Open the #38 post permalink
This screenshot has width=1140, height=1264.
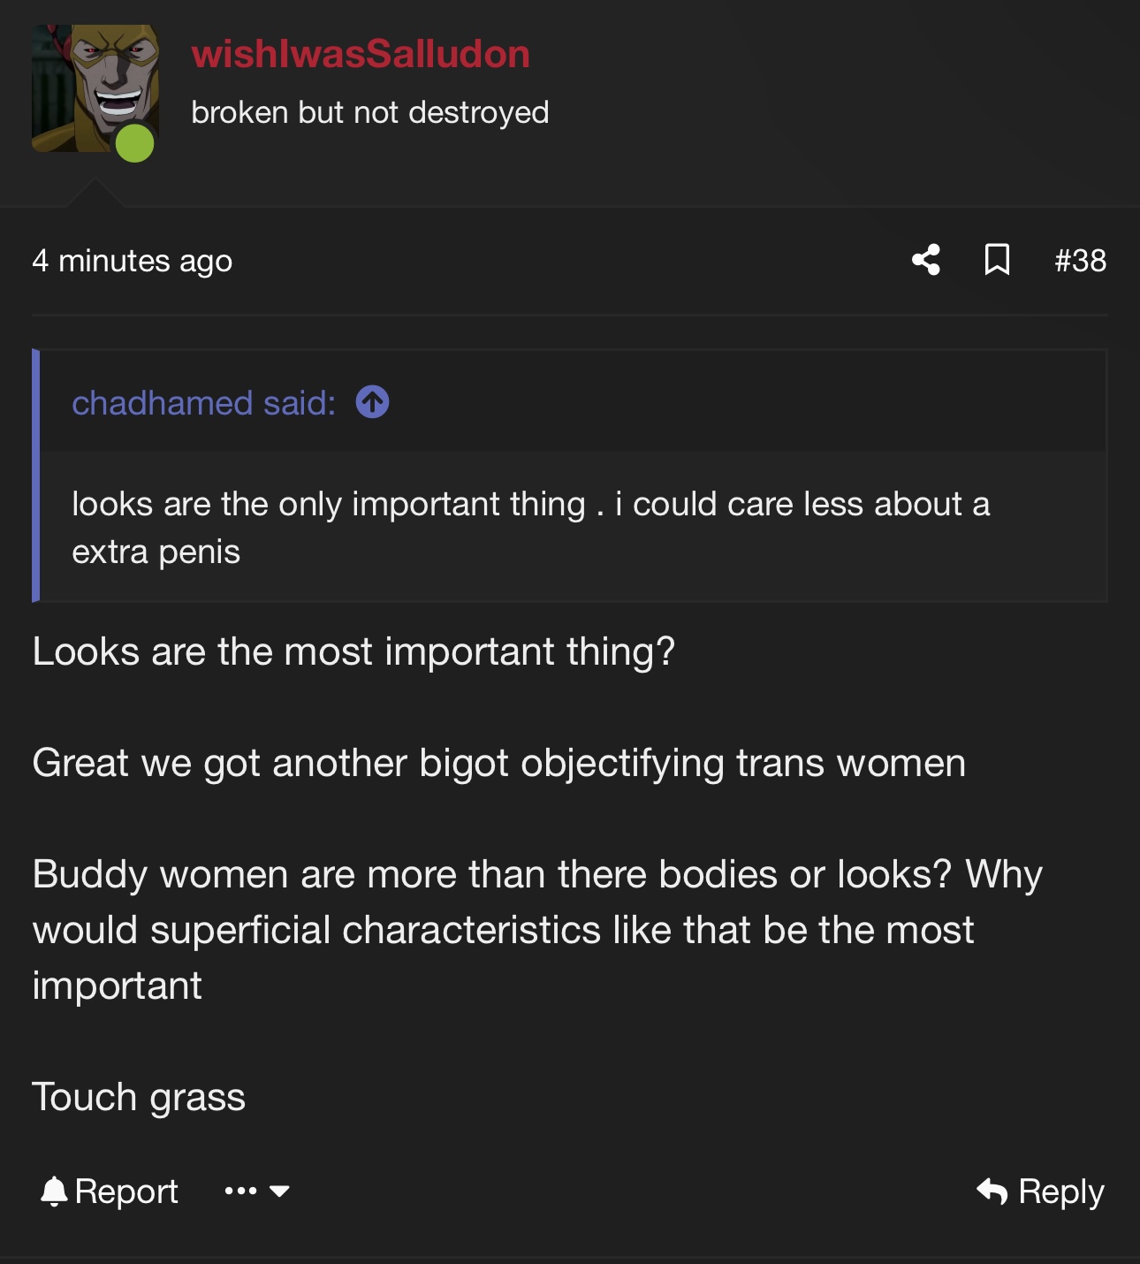tap(1080, 261)
